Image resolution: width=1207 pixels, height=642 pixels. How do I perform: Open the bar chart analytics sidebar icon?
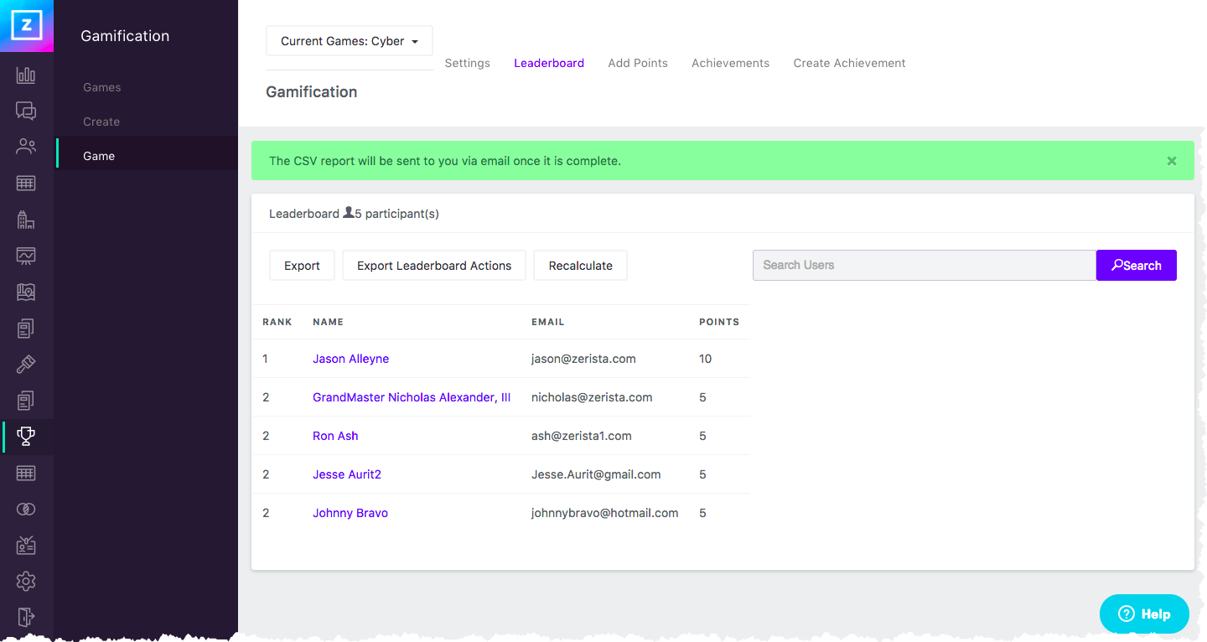tap(26, 75)
